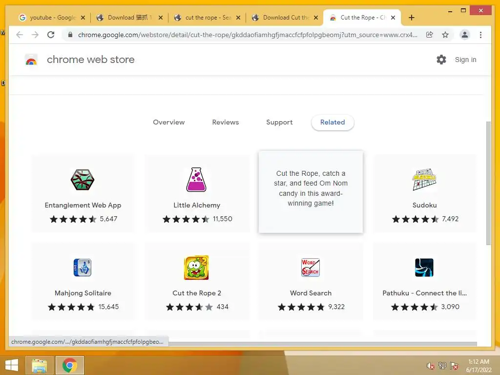Open Chrome three-dot menu
The width and height of the screenshot is (500, 375).
coord(480,35)
